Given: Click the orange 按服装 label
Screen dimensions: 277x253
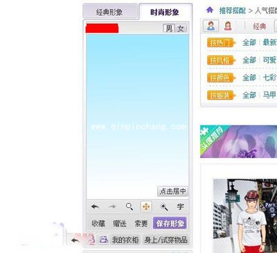Looking at the screenshot, I should [221, 95].
